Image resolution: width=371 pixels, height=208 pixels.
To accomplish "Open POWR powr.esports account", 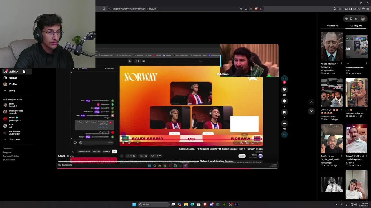I will (12, 119).
